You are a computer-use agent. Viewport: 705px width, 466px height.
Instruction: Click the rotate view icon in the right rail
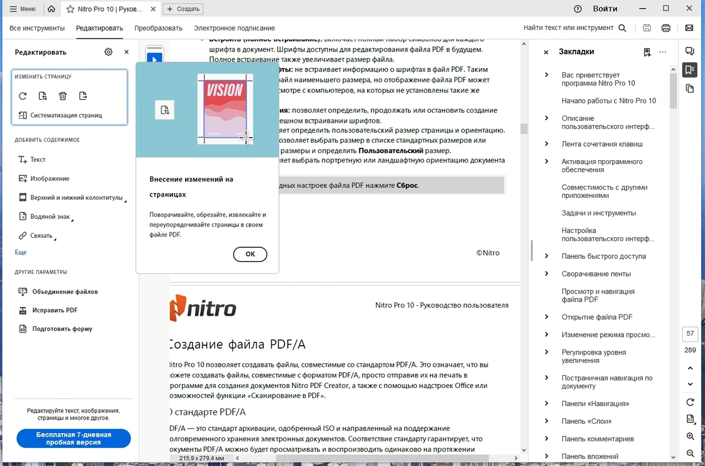point(690,402)
